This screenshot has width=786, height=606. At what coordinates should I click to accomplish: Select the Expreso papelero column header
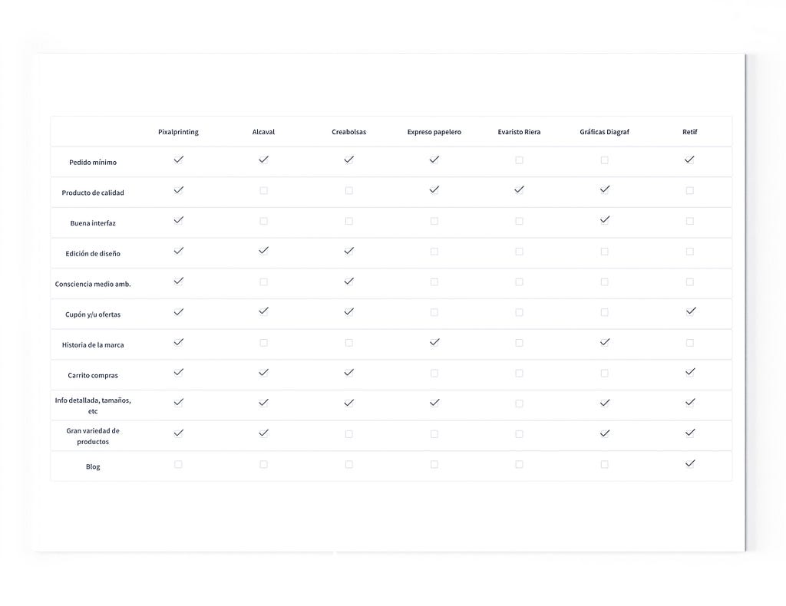(x=434, y=132)
